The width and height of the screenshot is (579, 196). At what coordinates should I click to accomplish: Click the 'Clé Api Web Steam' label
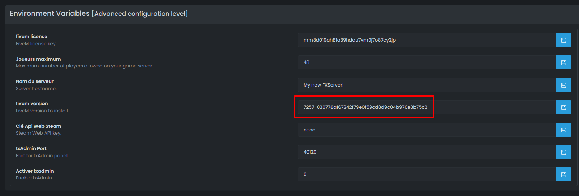tap(38, 126)
